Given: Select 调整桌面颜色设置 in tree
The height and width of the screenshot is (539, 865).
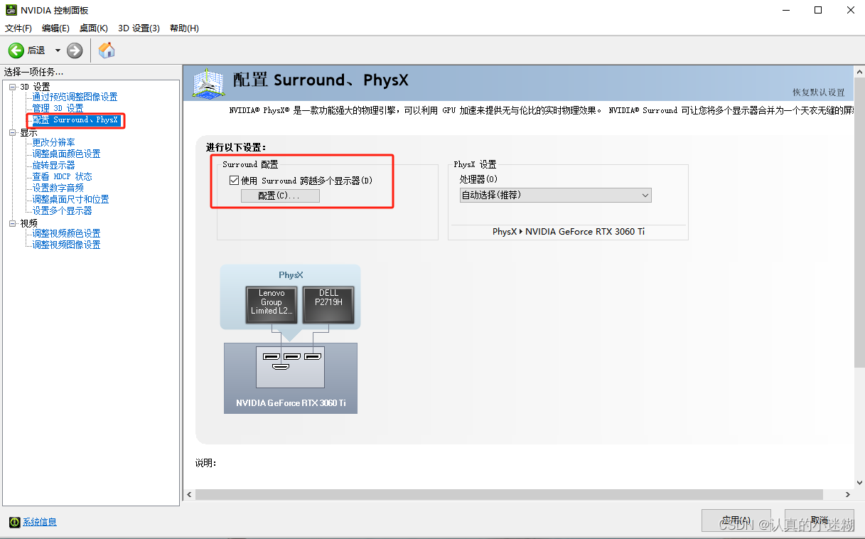Looking at the screenshot, I should point(66,154).
